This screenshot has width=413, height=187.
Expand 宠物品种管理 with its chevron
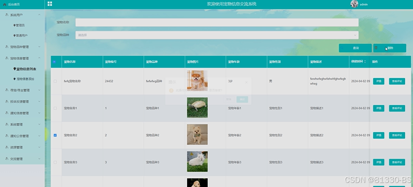(x=39, y=47)
